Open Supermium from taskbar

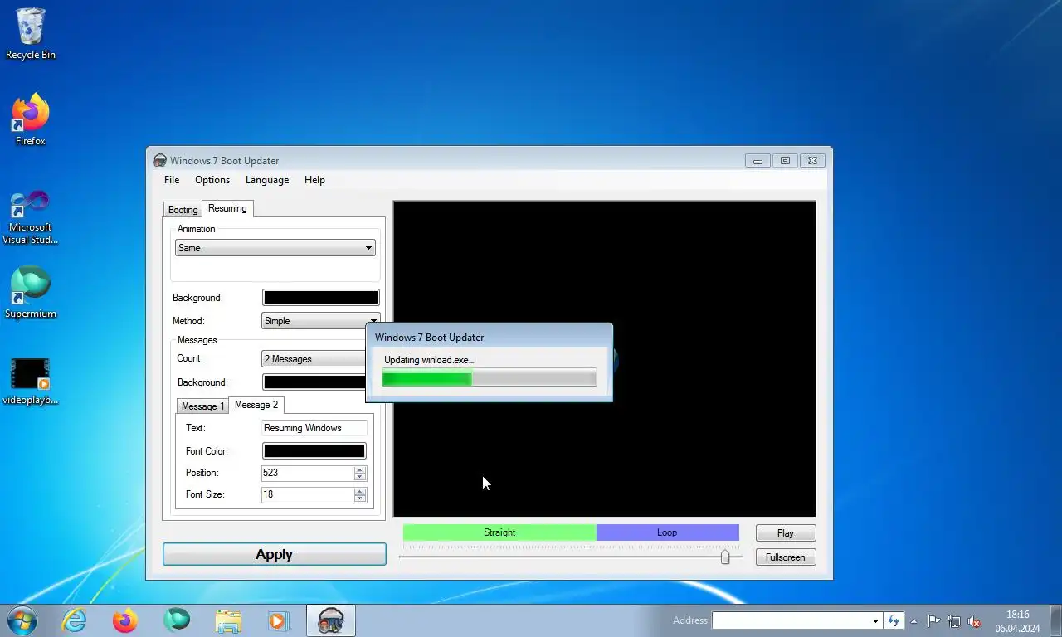coord(177,620)
